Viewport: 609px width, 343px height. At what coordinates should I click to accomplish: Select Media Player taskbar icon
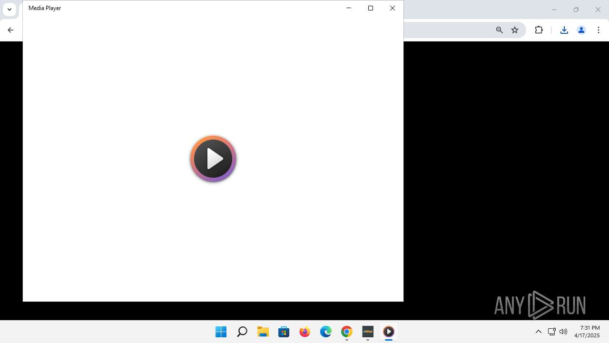(x=389, y=332)
